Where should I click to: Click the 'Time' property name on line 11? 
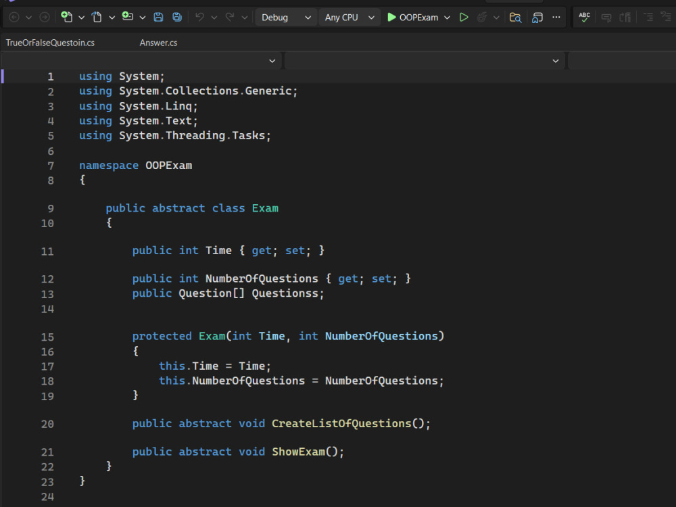click(x=218, y=251)
